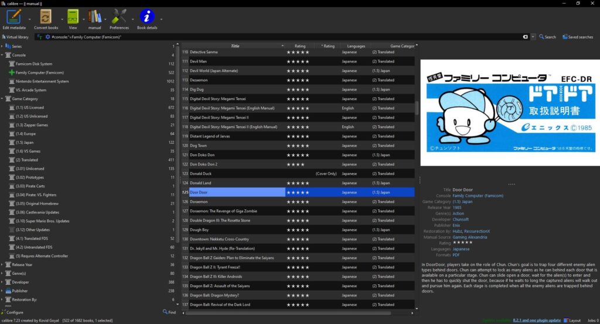Screen dimensions: 600x324
Task: Click the tag browser vertical scrollbar
Action: coord(177,145)
